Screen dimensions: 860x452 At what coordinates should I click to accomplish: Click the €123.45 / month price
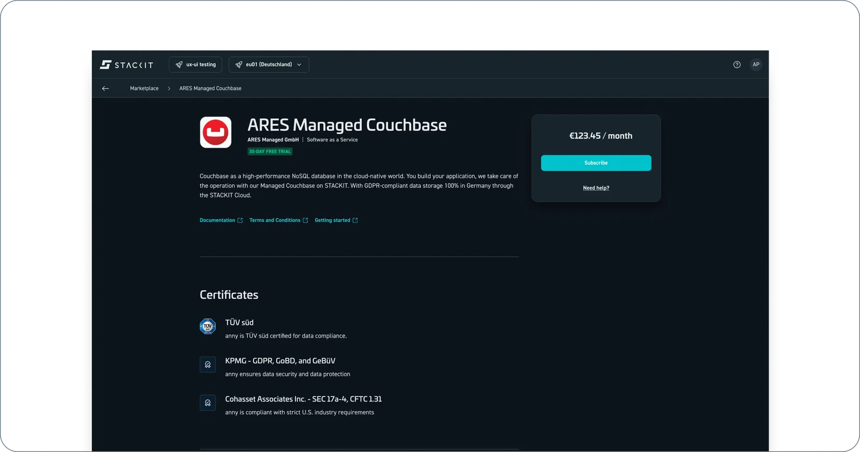[x=601, y=136]
